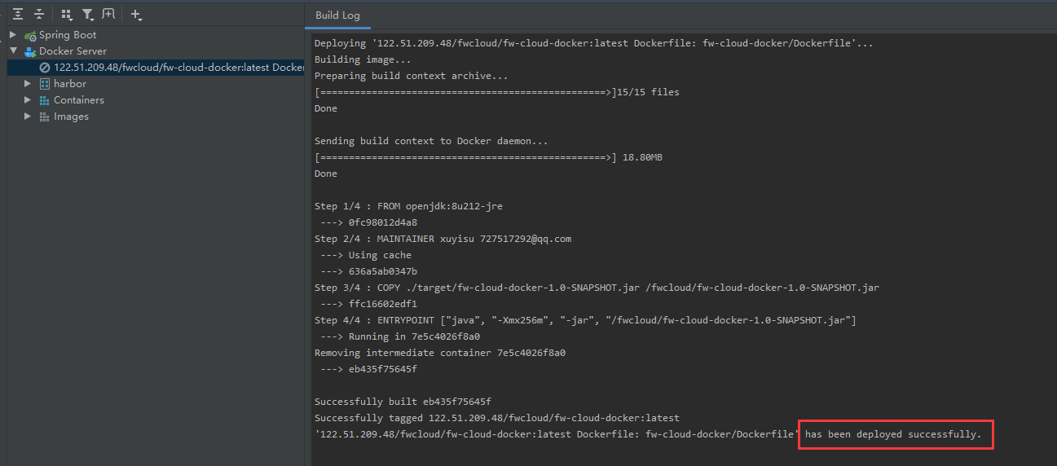Expand the Containers node
Viewport: 1057px width, 466px height.
[28, 100]
